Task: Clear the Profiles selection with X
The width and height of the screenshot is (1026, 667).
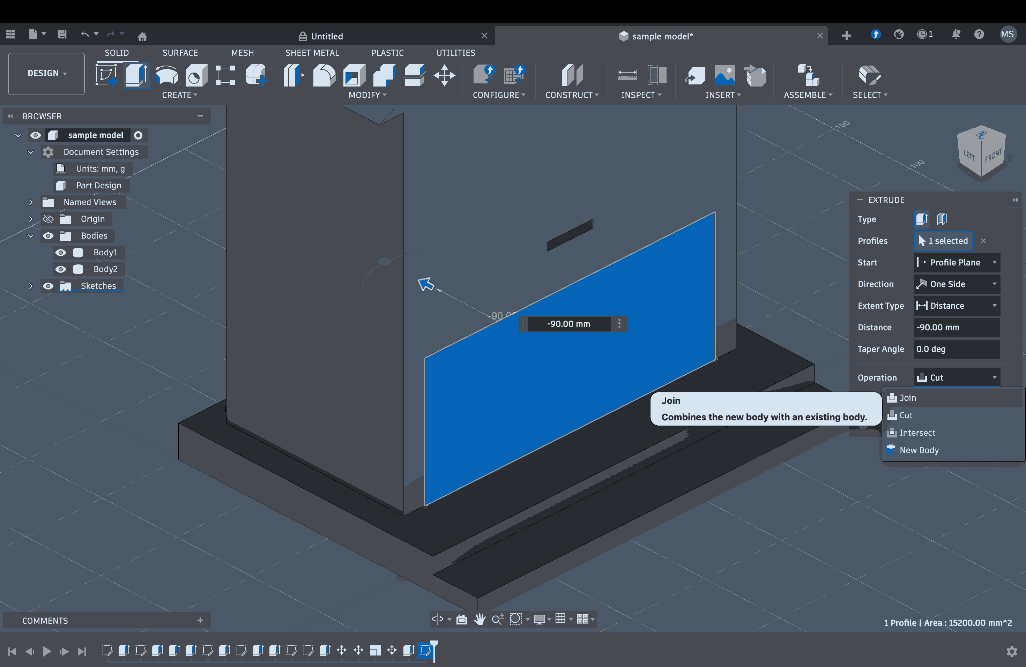Action: point(983,241)
